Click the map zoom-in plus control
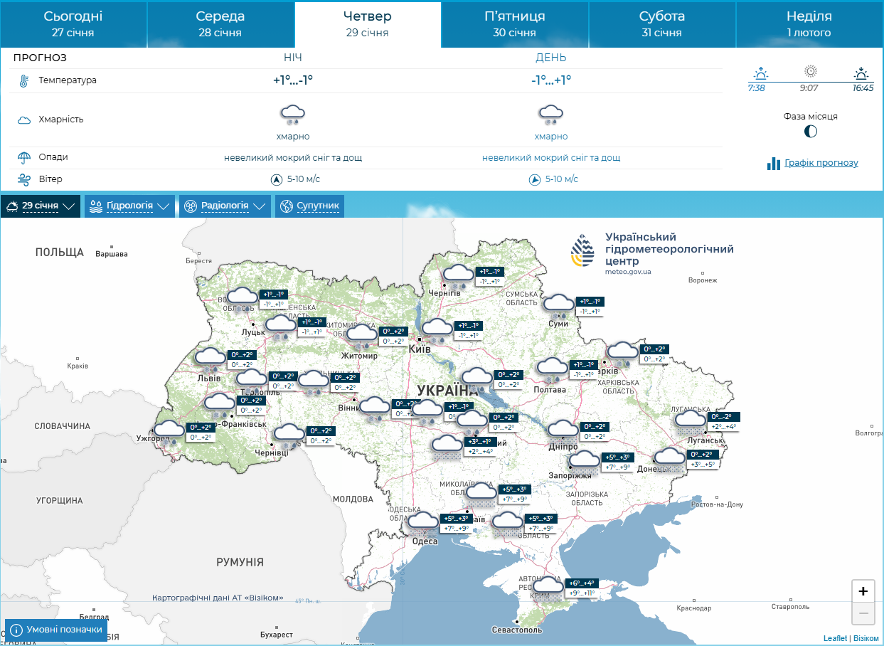 (x=863, y=591)
